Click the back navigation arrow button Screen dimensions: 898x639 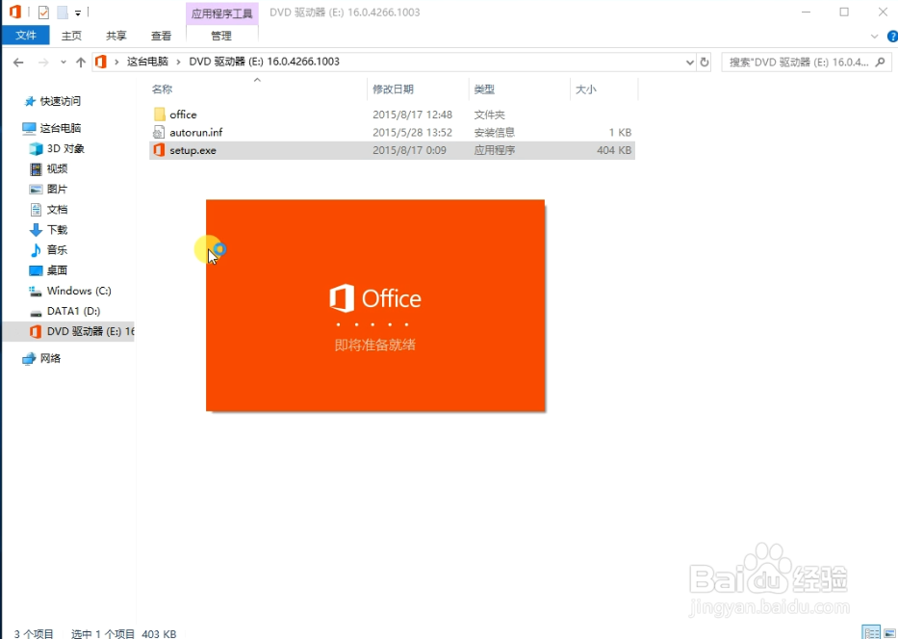click(x=17, y=61)
